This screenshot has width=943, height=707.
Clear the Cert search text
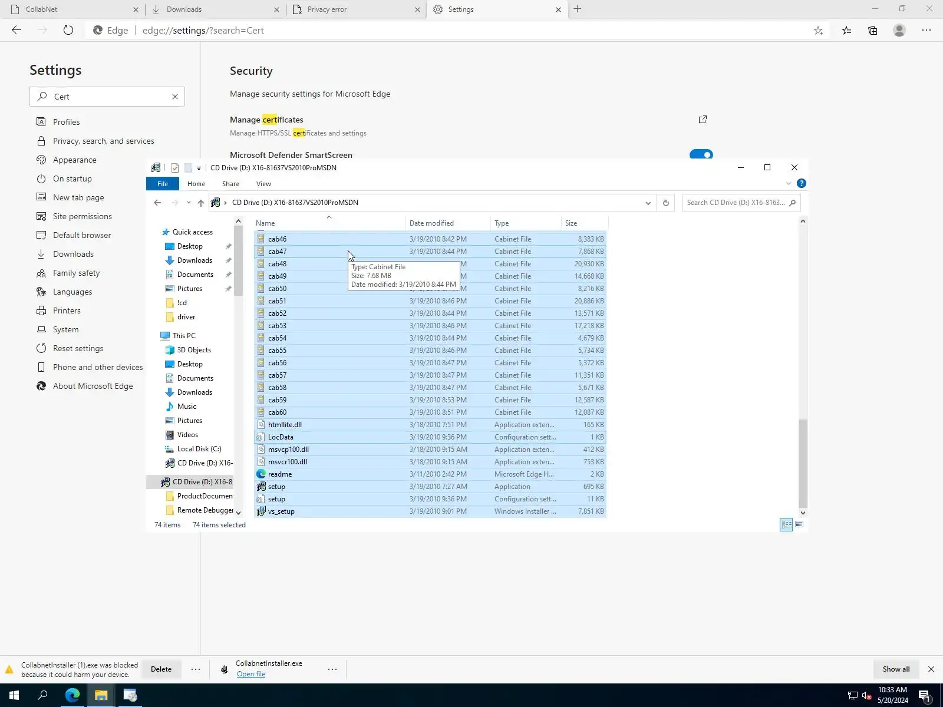(175, 97)
